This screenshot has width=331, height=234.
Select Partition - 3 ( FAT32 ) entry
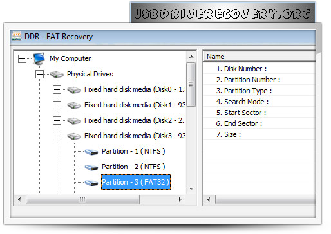coord(136,182)
